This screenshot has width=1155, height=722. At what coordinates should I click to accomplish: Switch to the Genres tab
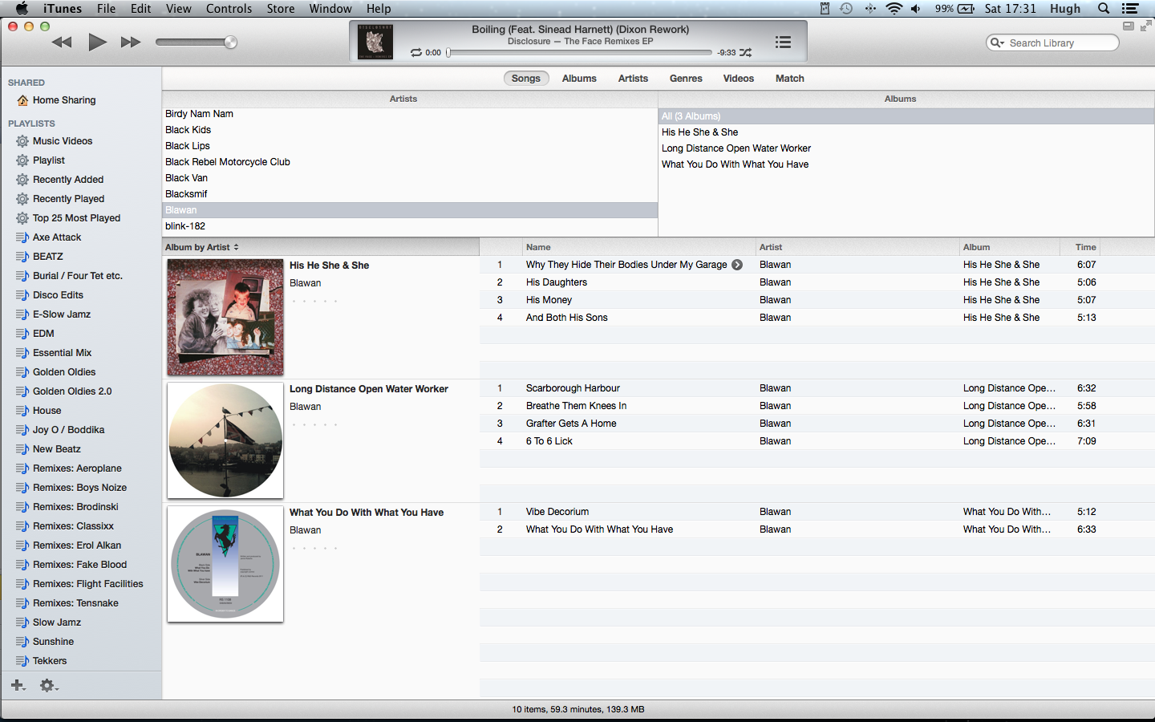(686, 79)
